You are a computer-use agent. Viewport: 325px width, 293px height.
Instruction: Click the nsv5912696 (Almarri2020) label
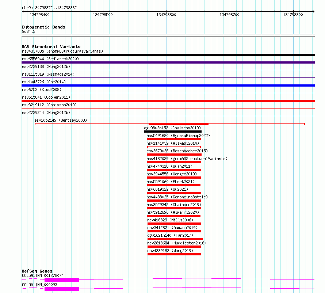173,212
